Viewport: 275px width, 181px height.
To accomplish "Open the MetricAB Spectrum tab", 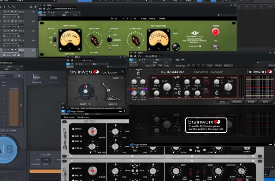I will (54, 79).
